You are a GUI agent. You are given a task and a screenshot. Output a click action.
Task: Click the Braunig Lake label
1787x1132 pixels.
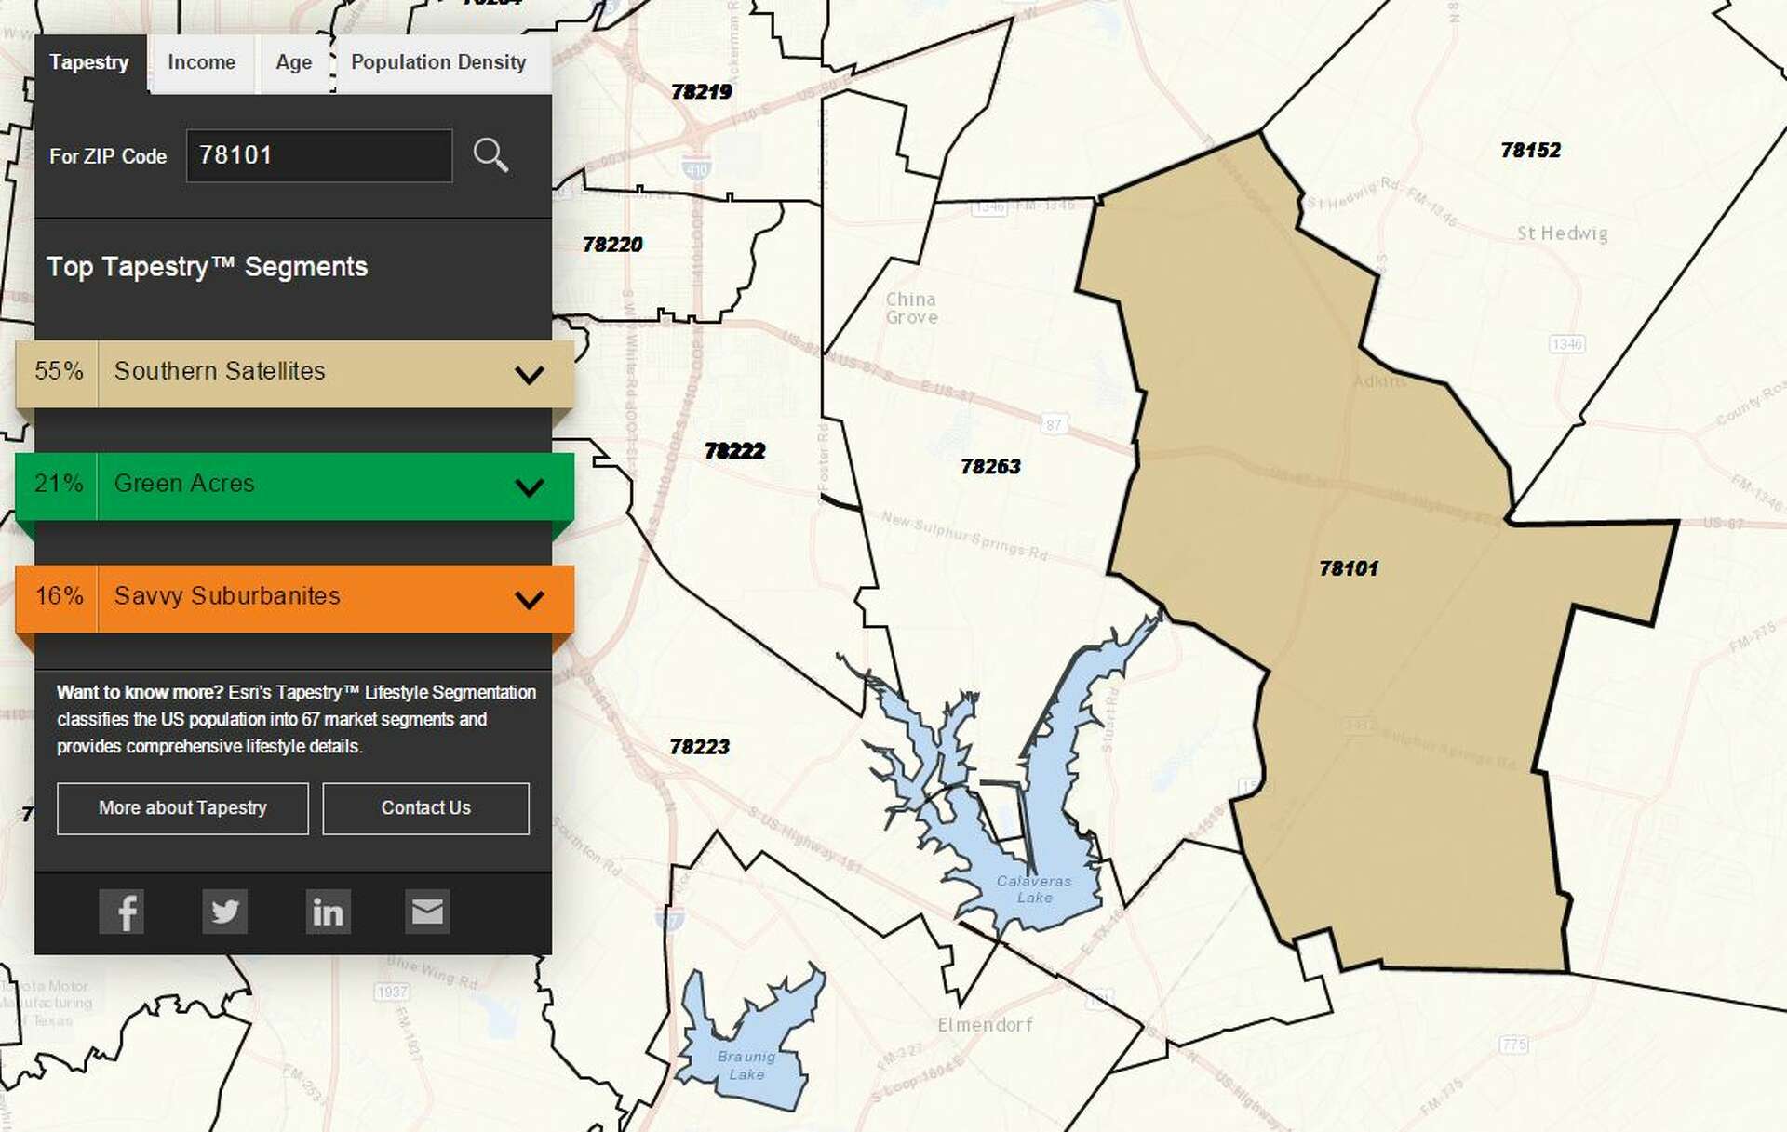[x=746, y=1065]
